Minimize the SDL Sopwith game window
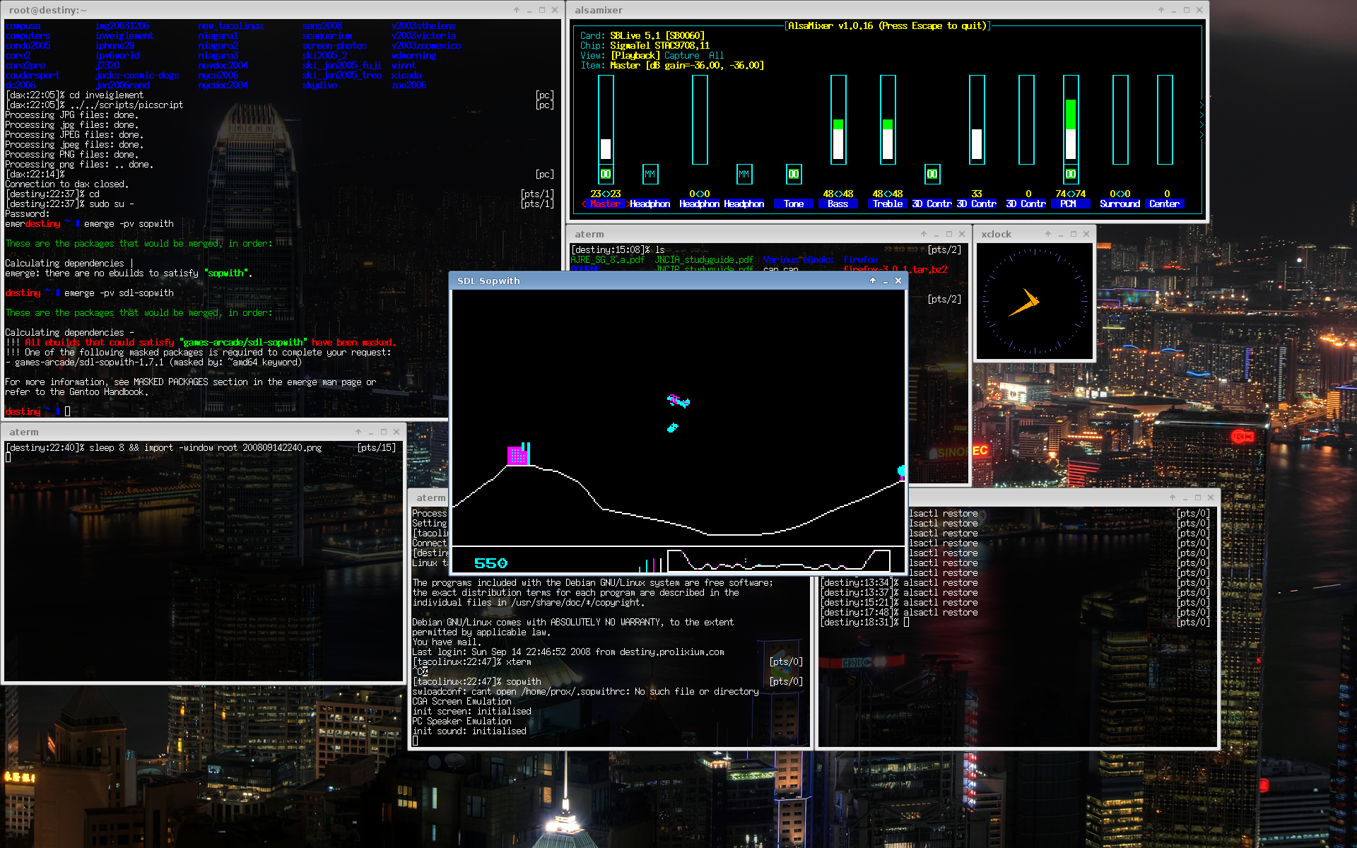 coord(886,281)
